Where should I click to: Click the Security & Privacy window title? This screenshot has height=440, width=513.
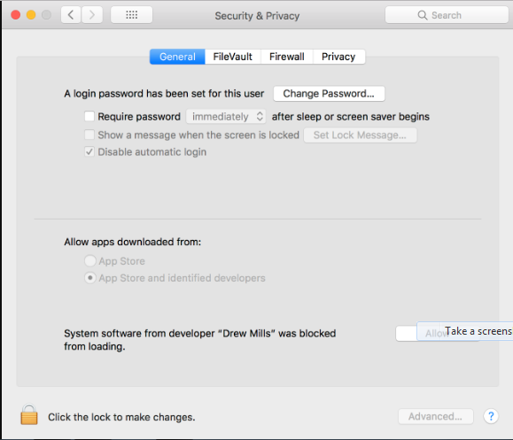[257, 16]
